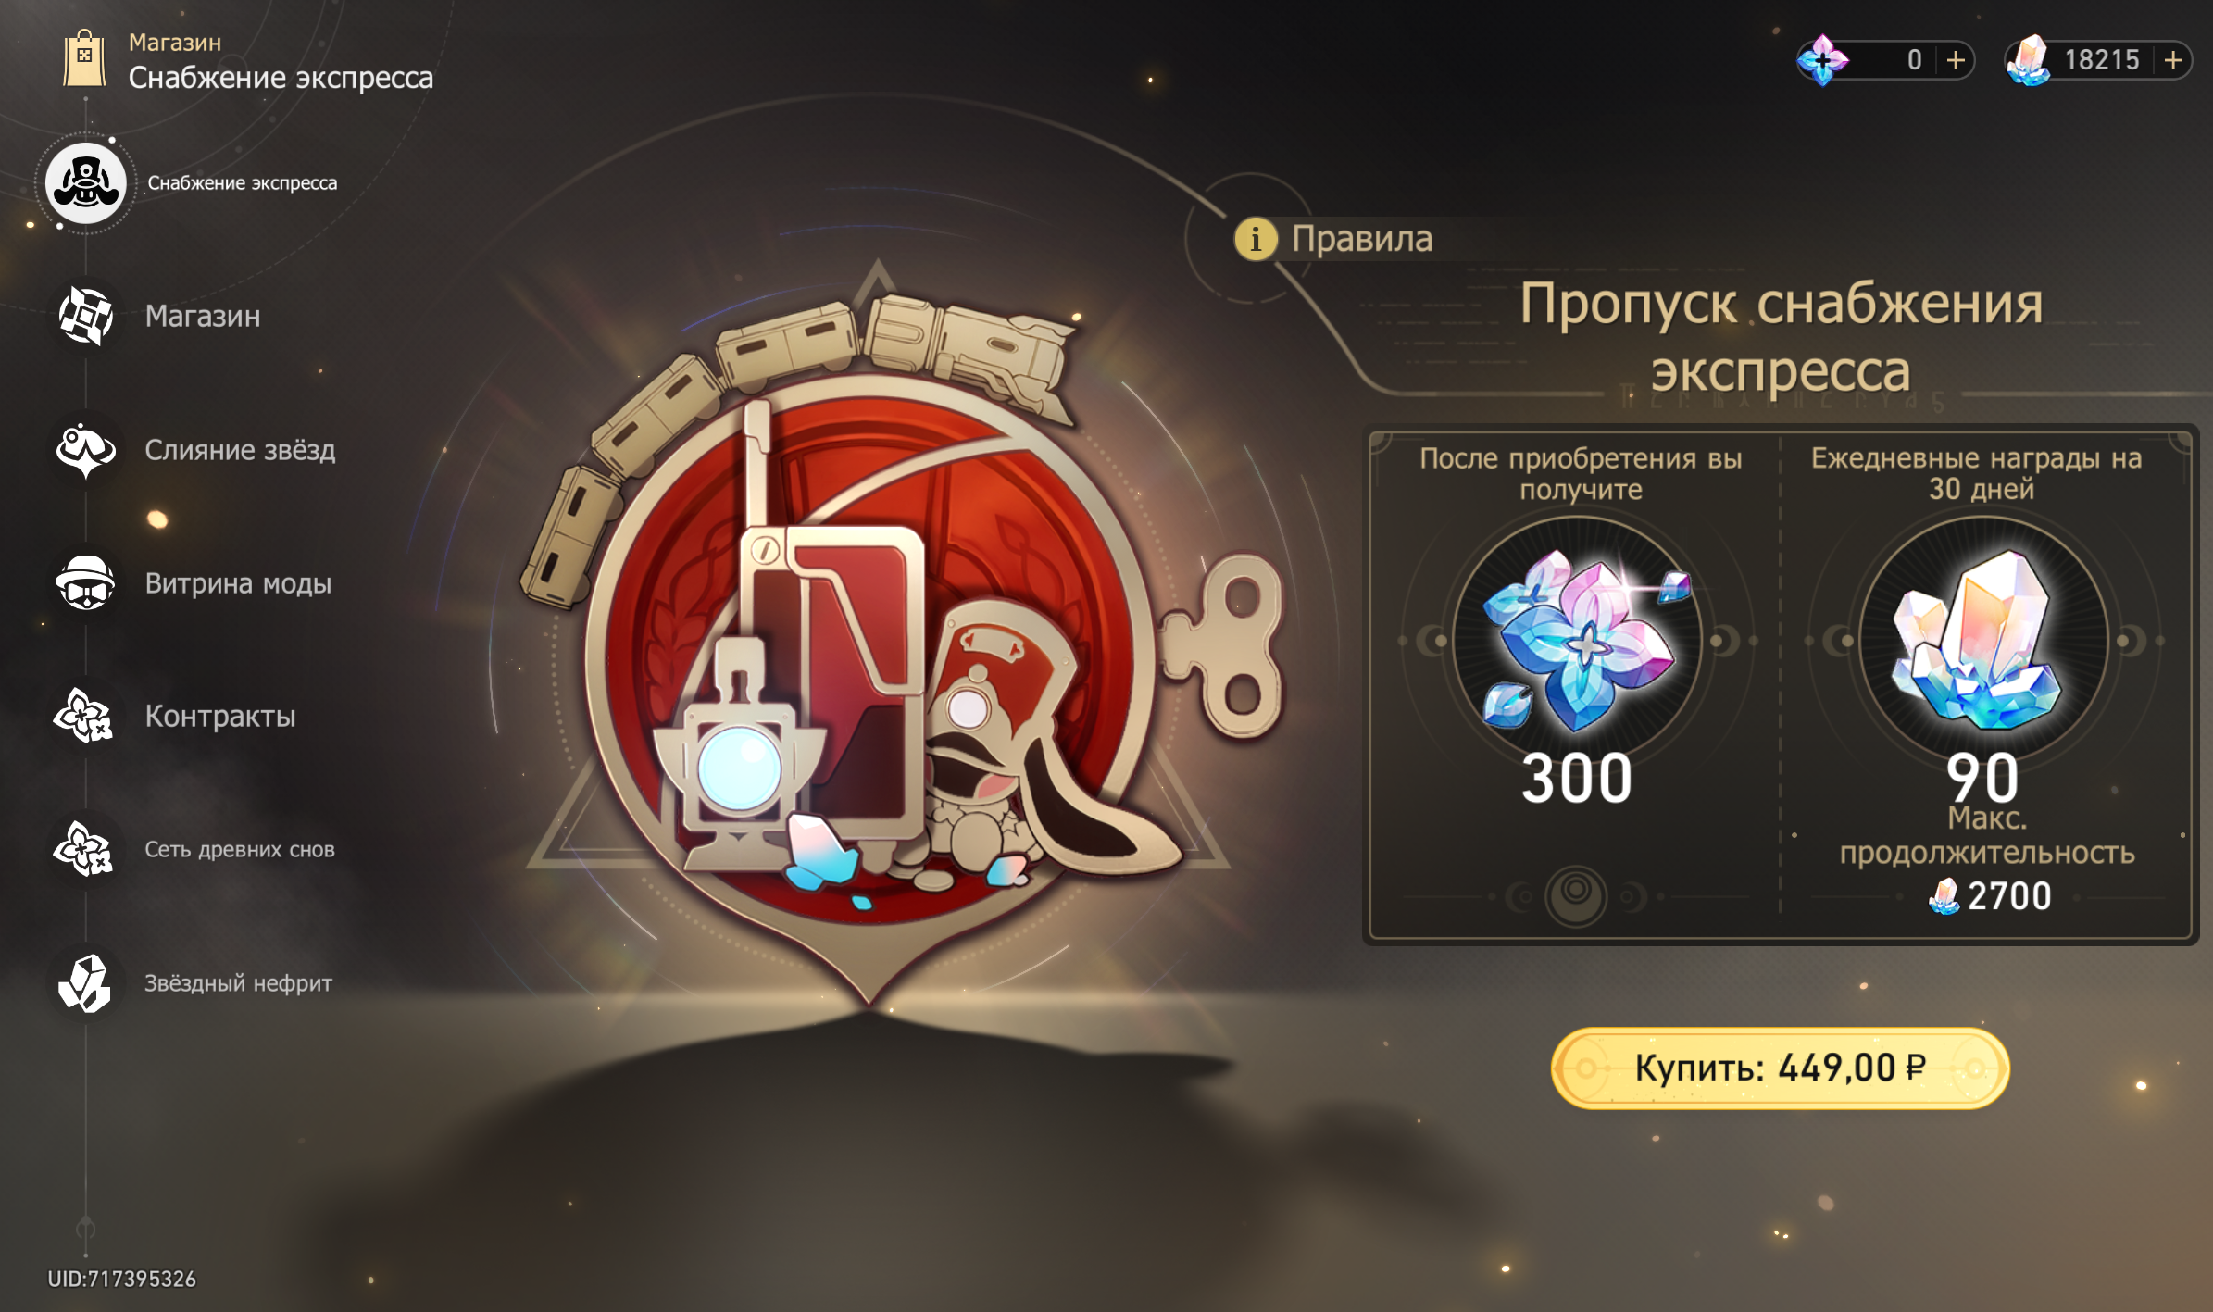This screenshot has height=1312, width=2213.
Task: Add Oneiric Shards with plus button
Action: tap(1956, 61)
